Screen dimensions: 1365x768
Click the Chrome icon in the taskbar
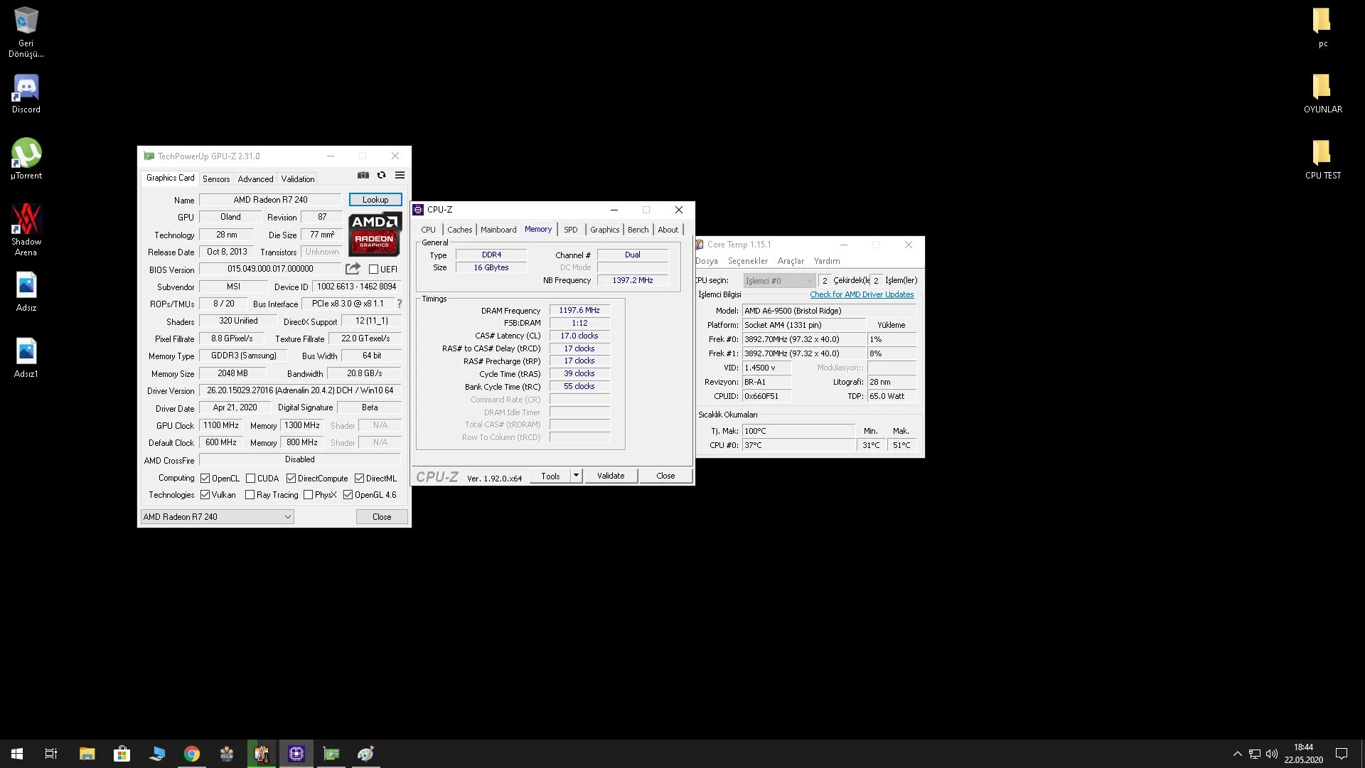click(192, 754)
